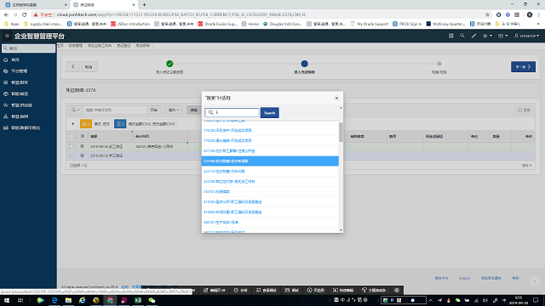
Task: Open the hamburger navigation menu icon
Action: (x=7, y=36)
